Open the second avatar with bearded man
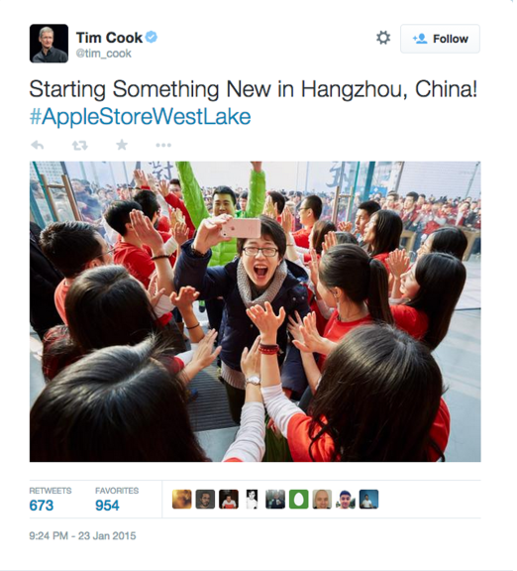 205,499
